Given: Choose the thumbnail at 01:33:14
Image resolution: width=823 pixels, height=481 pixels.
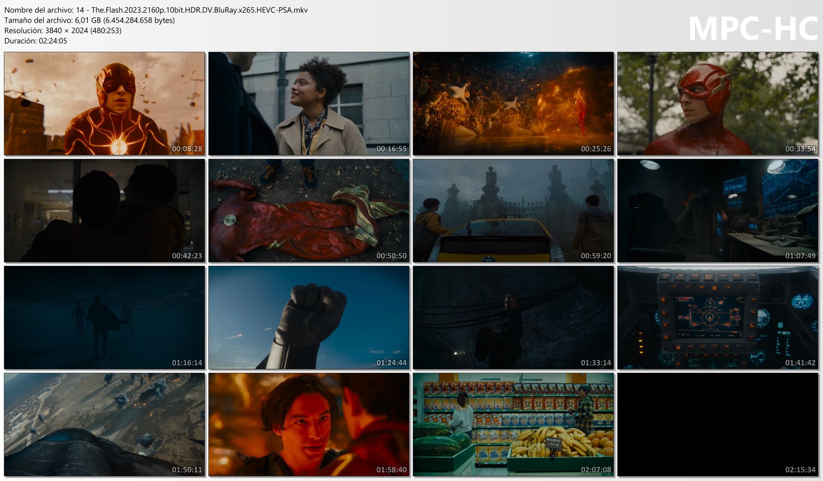Looking at the screenshot, I should click(514, 318).
